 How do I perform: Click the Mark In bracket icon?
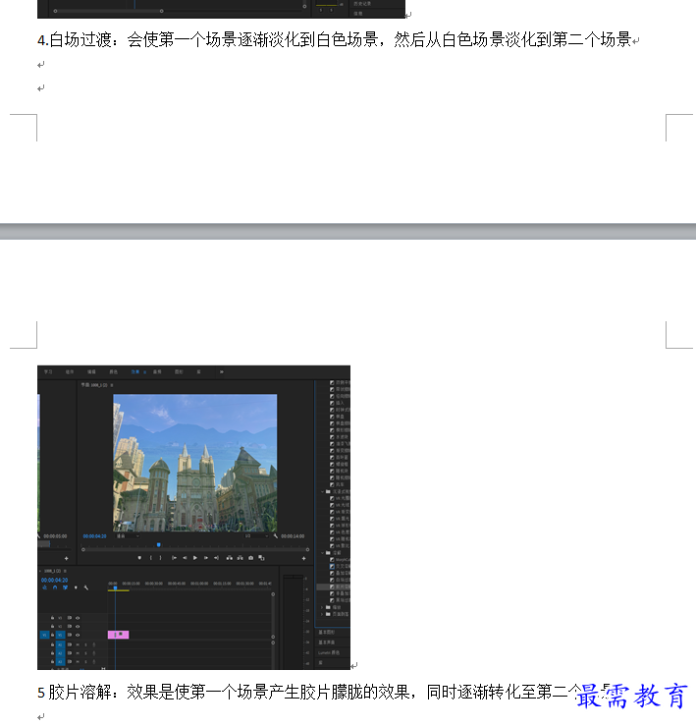pyautogui.click(x=150, y=558)
